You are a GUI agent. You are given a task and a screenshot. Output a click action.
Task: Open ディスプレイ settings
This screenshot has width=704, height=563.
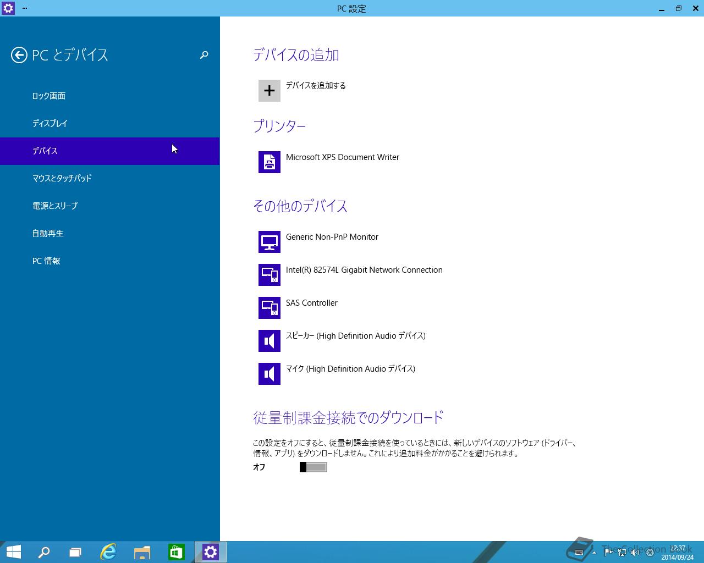coord(109,124)
